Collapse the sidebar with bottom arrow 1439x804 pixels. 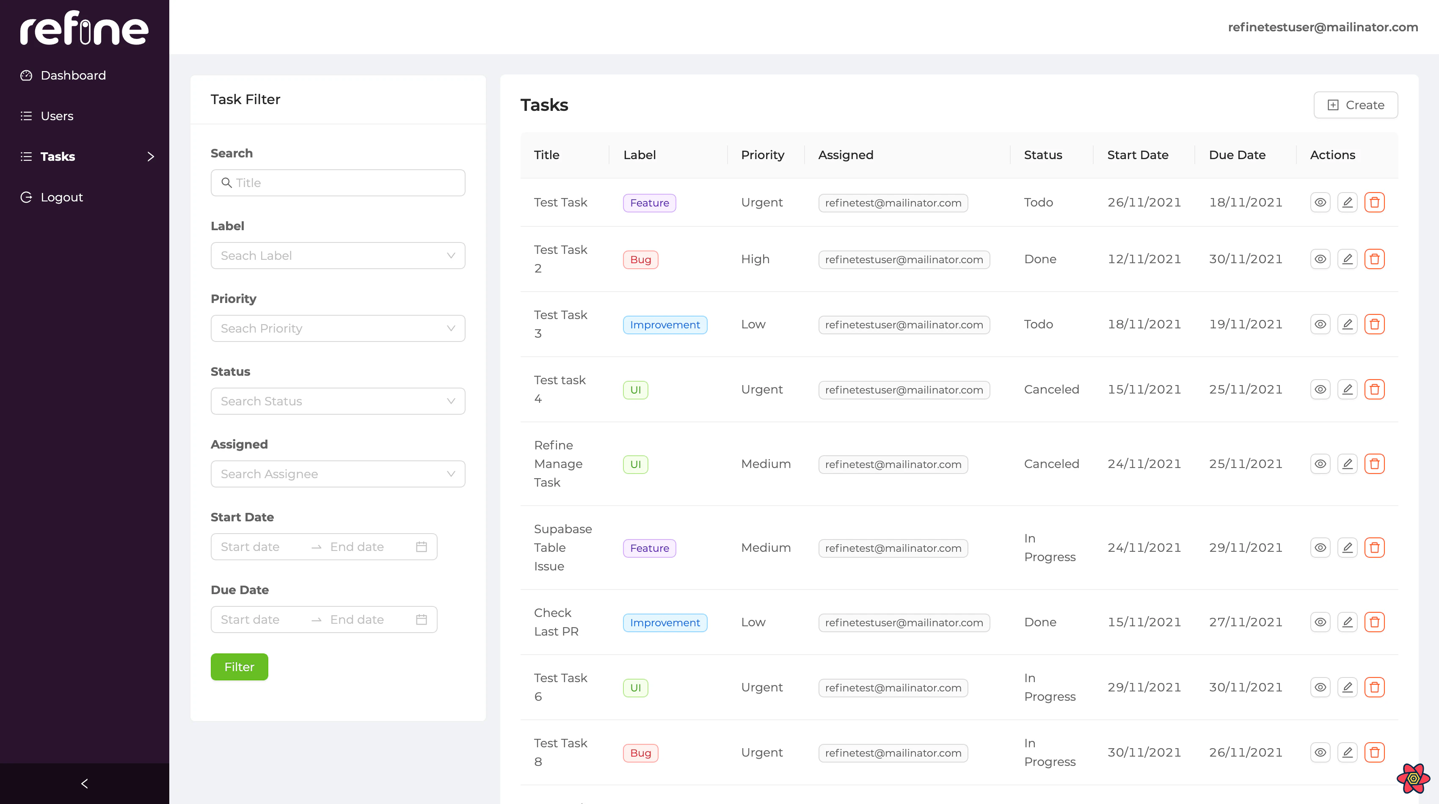84,783
